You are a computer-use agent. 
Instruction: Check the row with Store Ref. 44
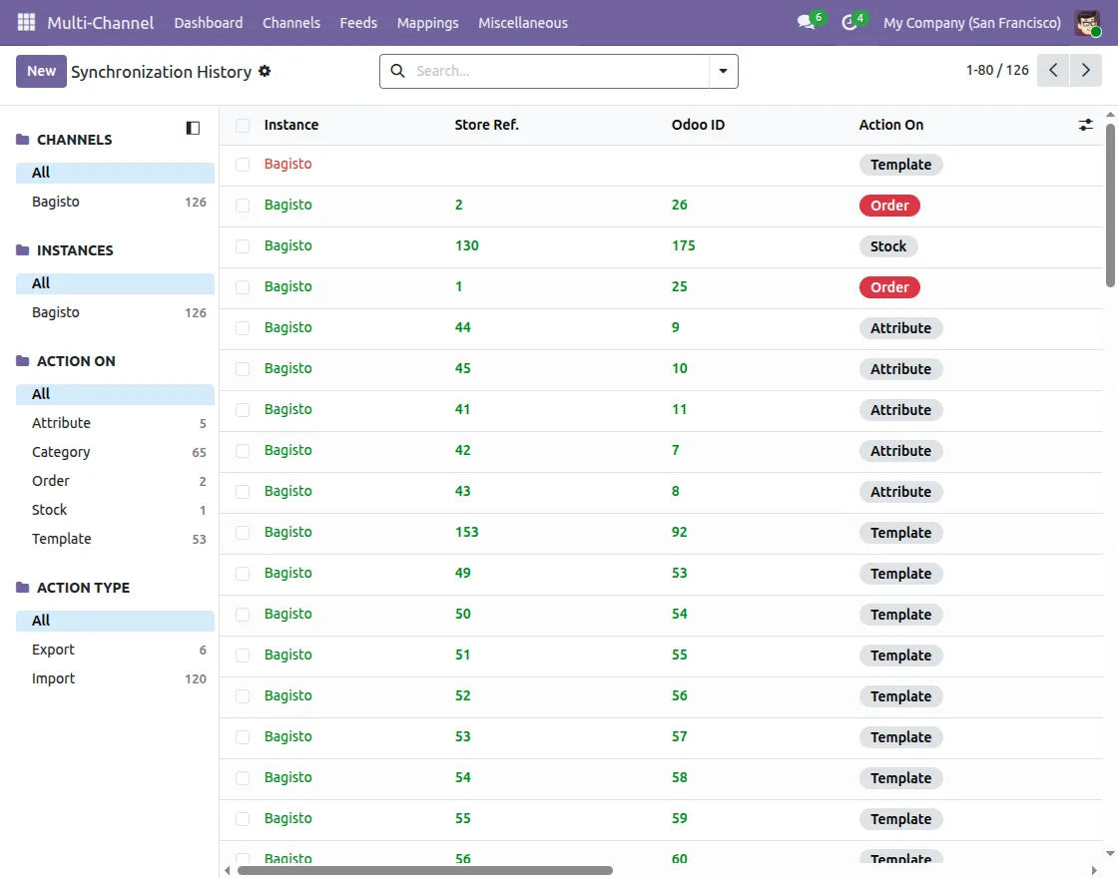pos(243,328)
